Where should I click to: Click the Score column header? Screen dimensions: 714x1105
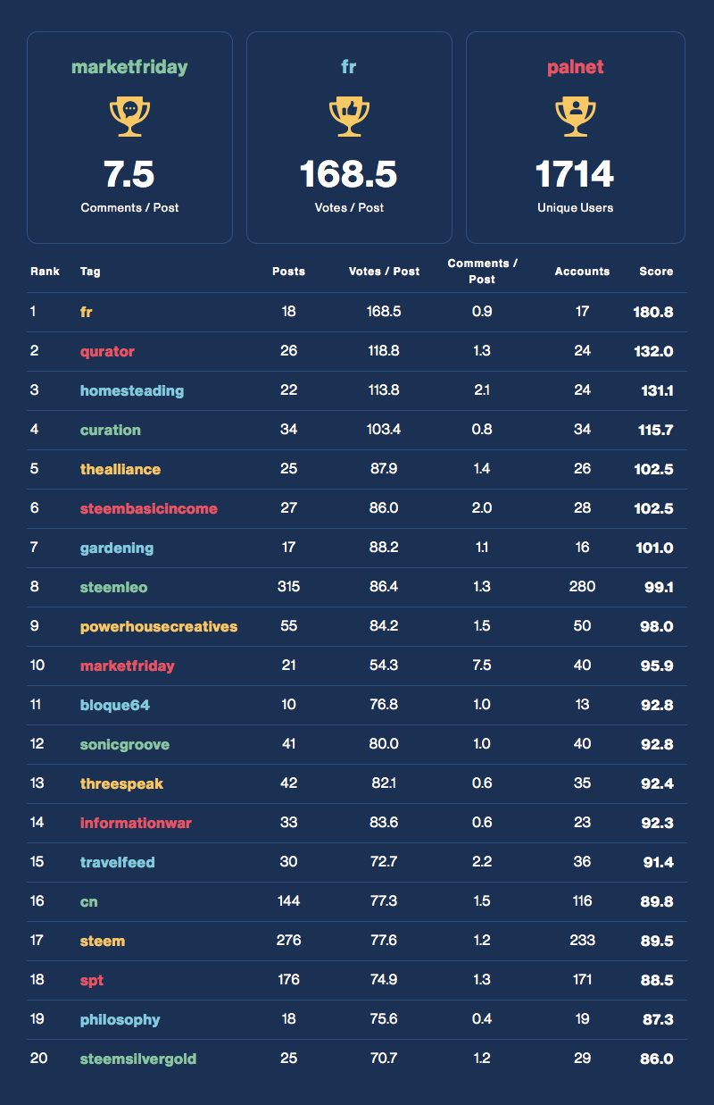tap(656, 271)
